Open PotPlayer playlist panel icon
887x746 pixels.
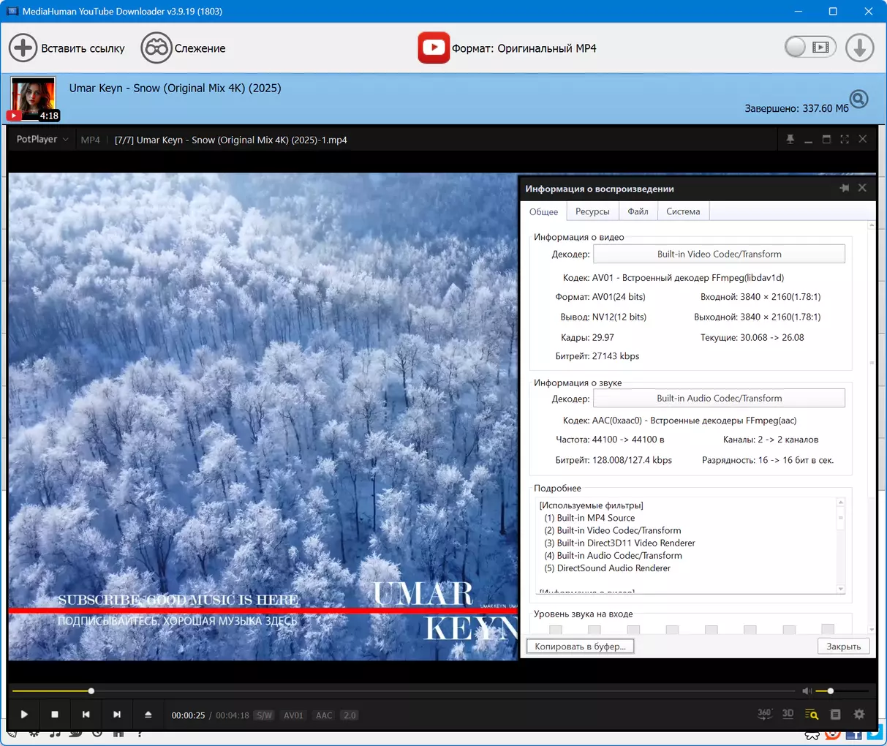click(x=835, y=715)
